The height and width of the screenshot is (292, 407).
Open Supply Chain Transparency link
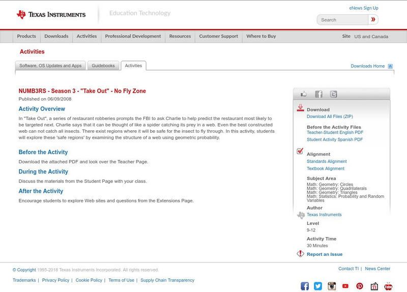coord(167,280)
